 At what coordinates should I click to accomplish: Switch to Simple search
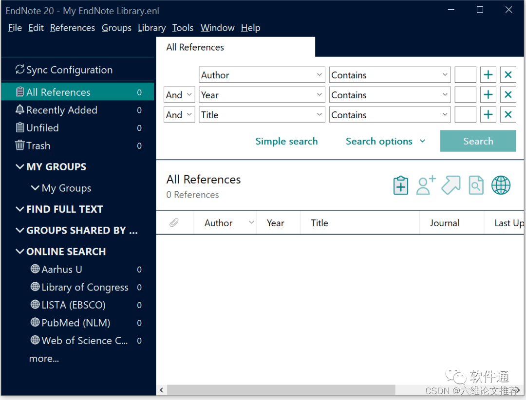(x=286, y=141)
